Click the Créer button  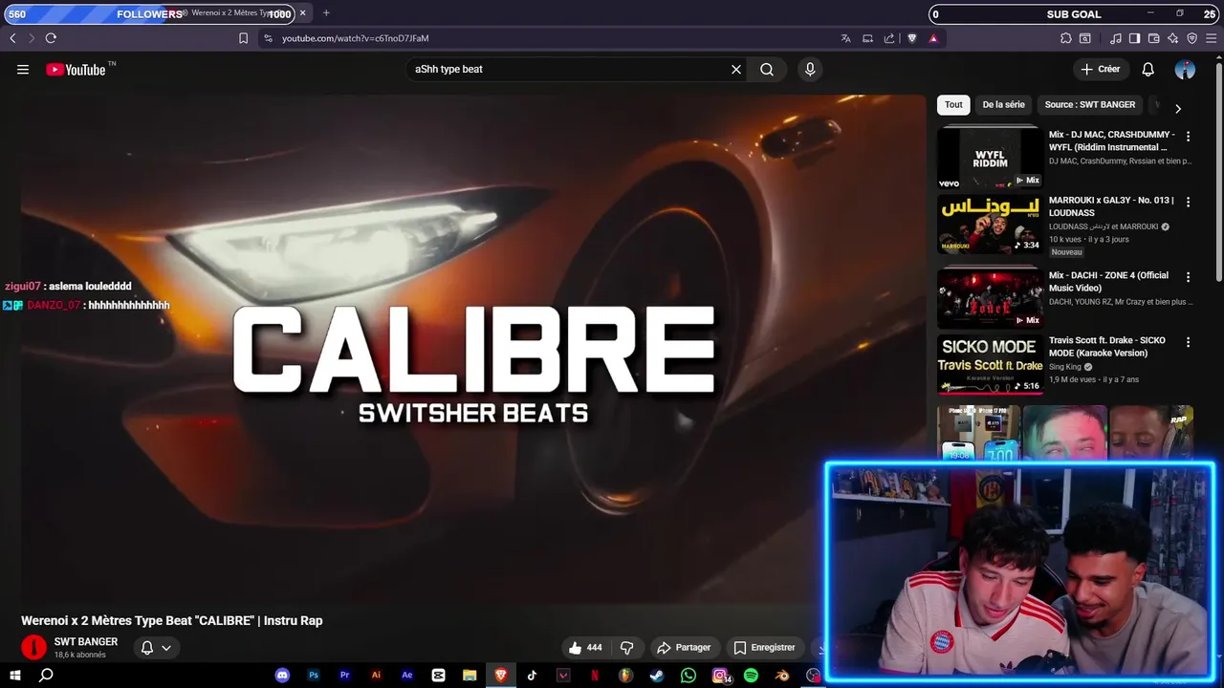point(1100,69)
